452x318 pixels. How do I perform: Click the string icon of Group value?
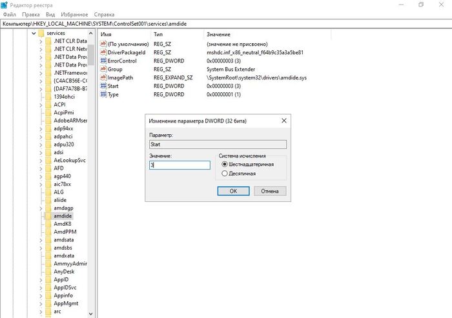point(103,69)
